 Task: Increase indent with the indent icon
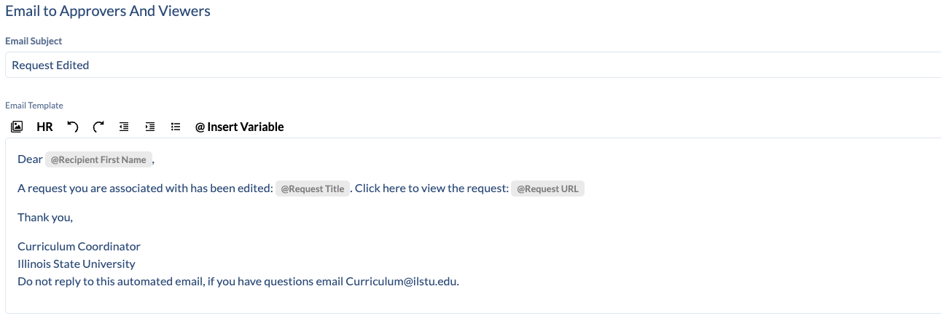[x=150, y=127]
